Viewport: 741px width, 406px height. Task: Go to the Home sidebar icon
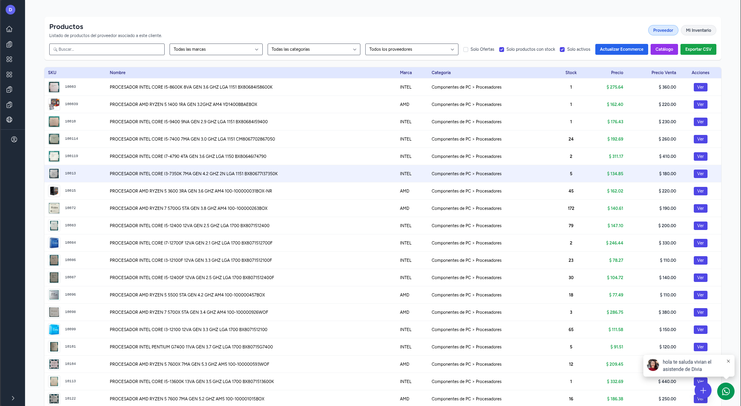(x=9, y=29)
